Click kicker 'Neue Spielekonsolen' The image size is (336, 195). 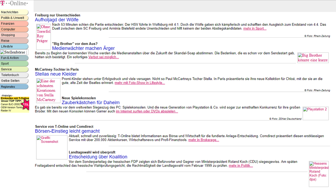[x=79, y=98]
